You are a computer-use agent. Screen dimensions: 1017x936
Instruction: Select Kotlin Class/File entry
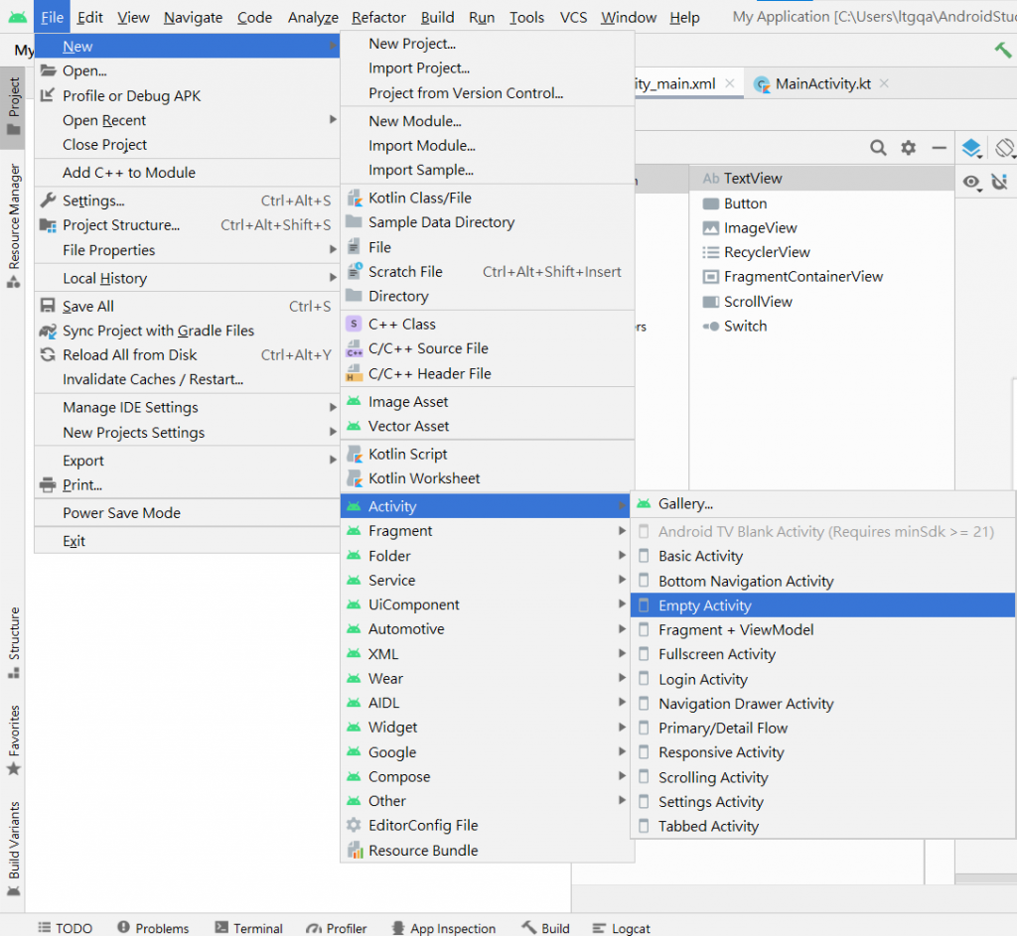click(x=487, y=198)
